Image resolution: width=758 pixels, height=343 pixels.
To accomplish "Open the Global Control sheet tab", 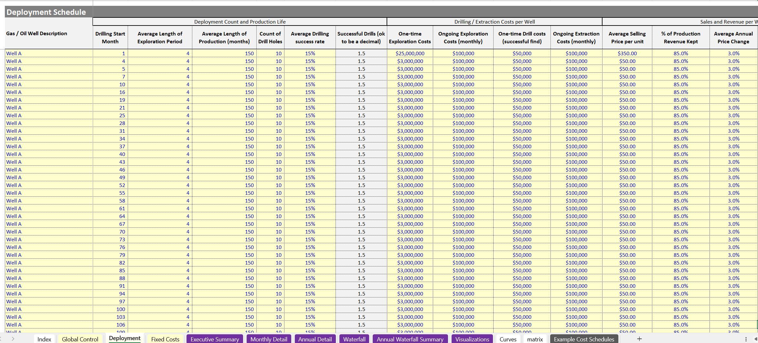I will click(x=80, y=339).
